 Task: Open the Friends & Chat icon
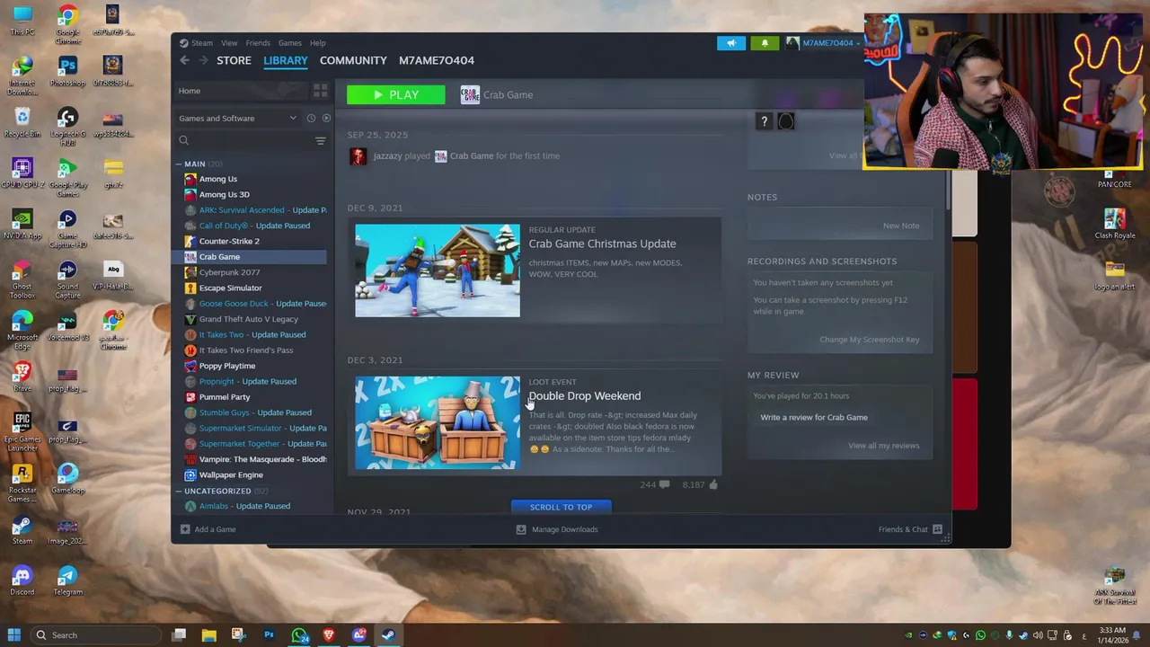click(937, 529)
